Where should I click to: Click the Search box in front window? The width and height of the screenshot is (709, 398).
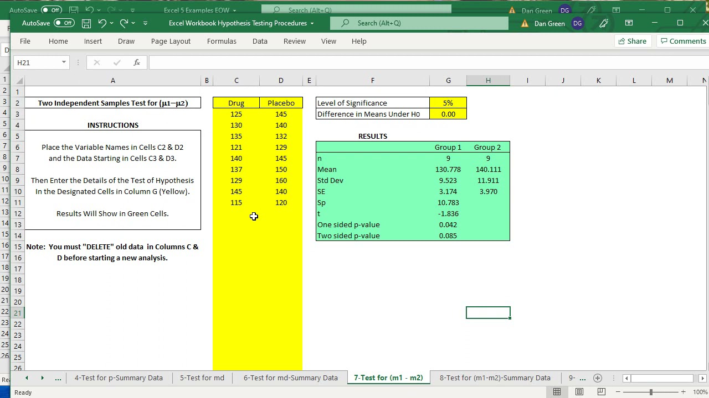point(419,23)
